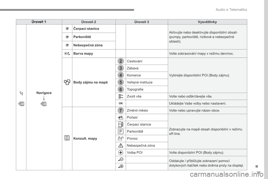Click the zoom out magnifier icon
268x179 pixels.
coord(121,159)
